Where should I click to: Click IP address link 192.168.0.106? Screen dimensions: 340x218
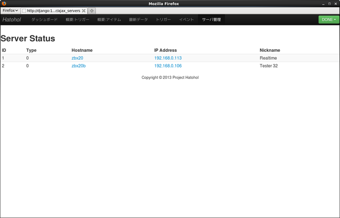point(168,66)
